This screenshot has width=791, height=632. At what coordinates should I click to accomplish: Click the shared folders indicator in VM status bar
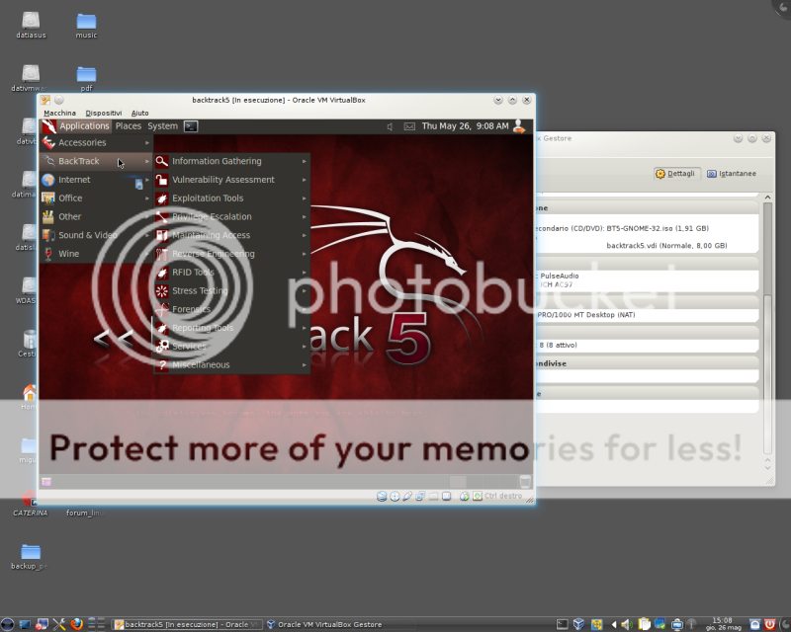click(433, 497)
